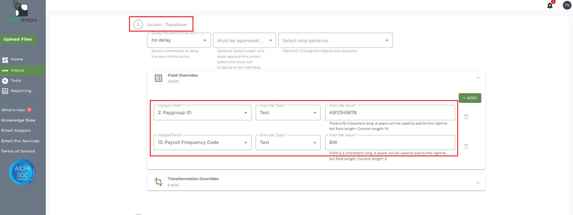Click the AICPA SOC badge
The width and height of the screenshot is (573, 215).
point(22,172)
